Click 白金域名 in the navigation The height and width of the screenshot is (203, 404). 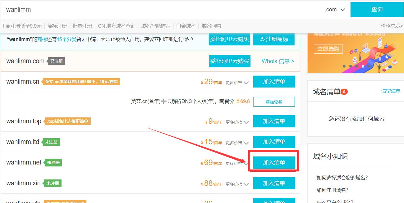coord(185,26)
